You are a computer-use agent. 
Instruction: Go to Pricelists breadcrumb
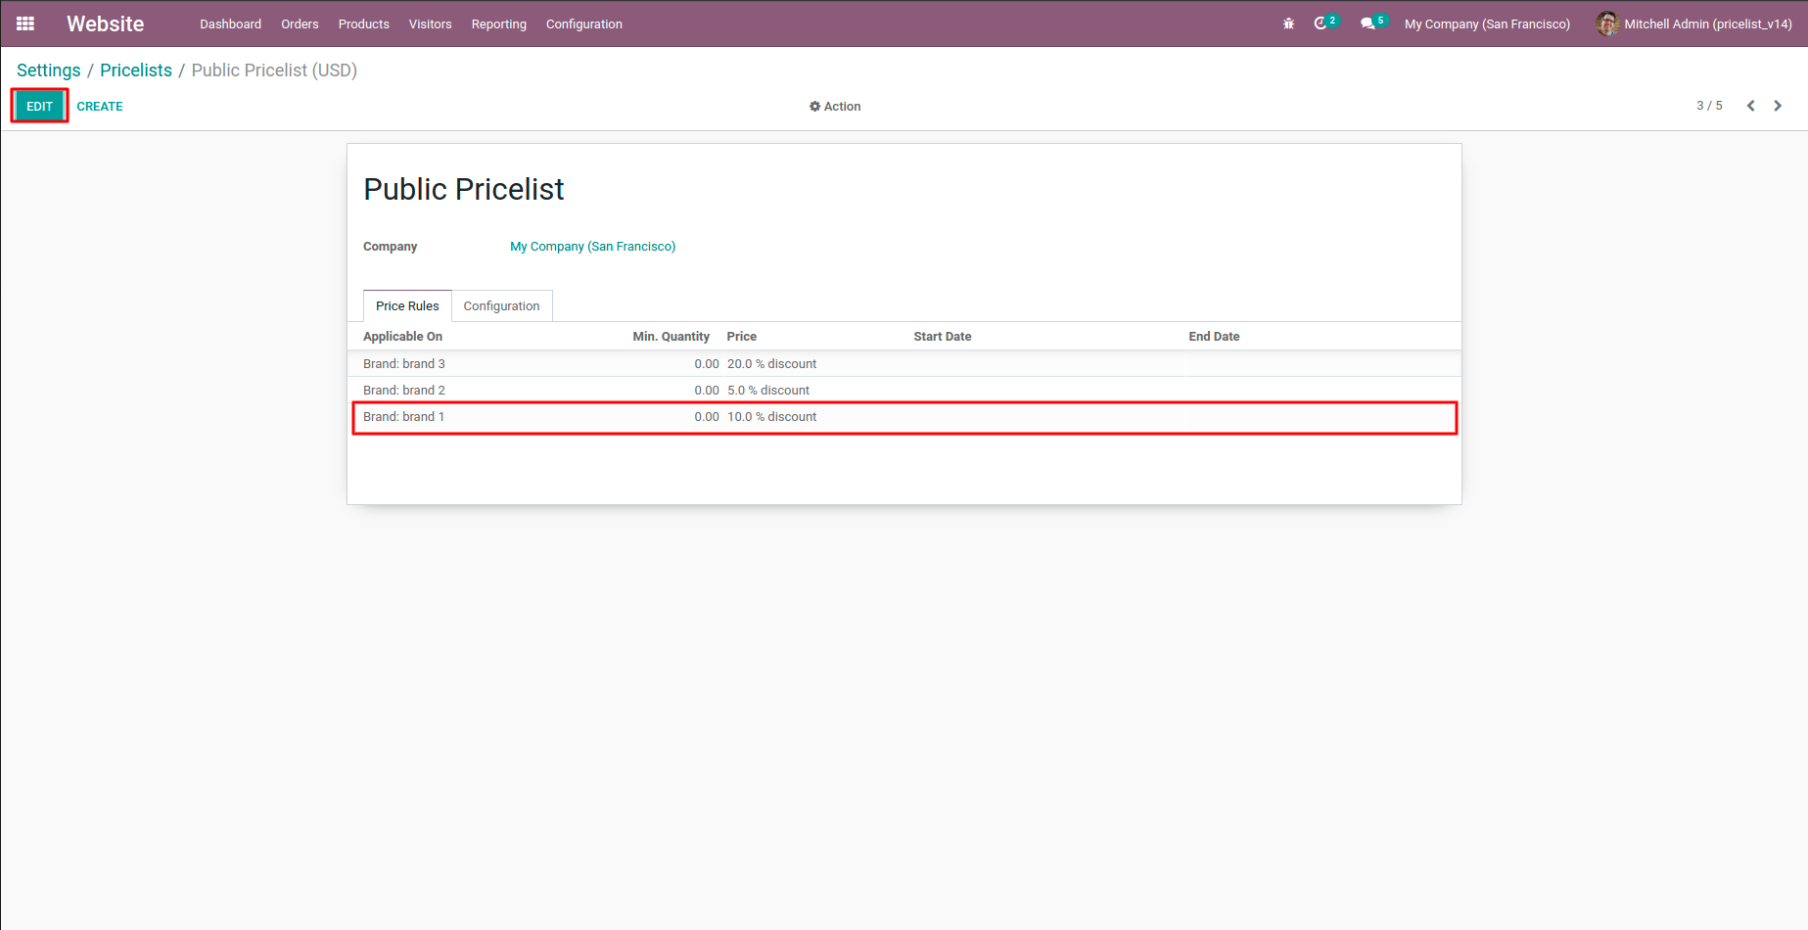136,70
